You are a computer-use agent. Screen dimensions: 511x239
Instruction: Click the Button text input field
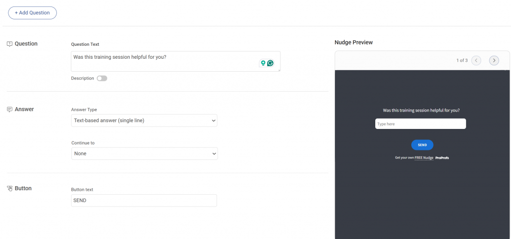pyautogui.click(x=144, y=200)
